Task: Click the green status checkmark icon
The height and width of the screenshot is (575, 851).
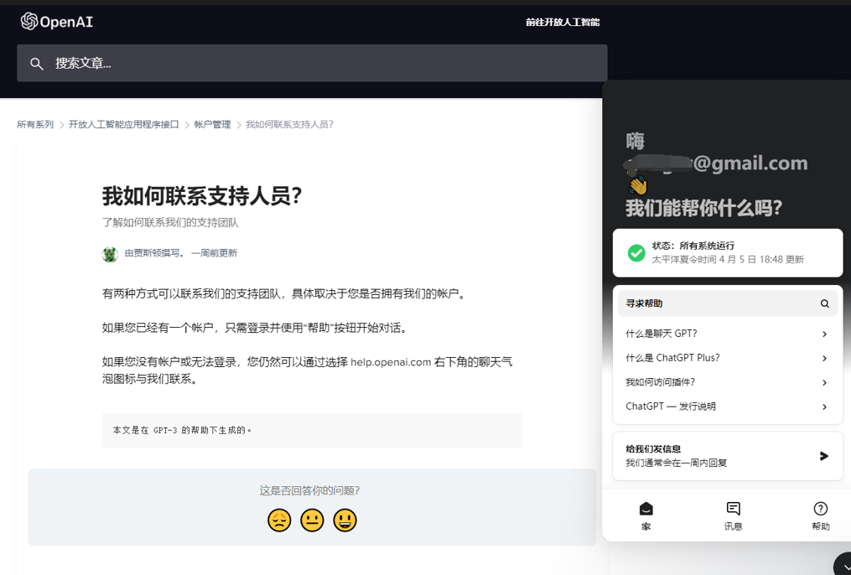Action: pyautogui.click(x=636, y=253)
